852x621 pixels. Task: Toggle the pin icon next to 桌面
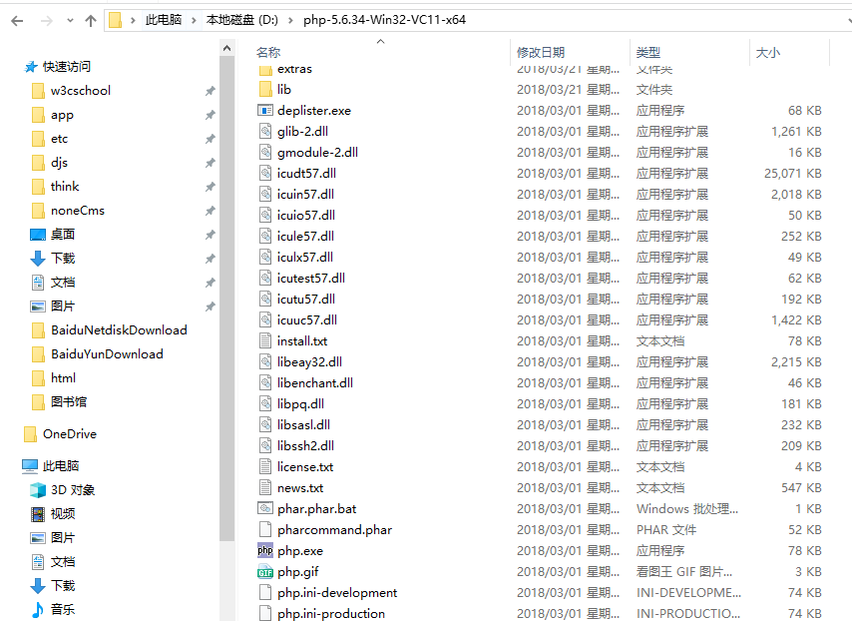click(211, 235)
